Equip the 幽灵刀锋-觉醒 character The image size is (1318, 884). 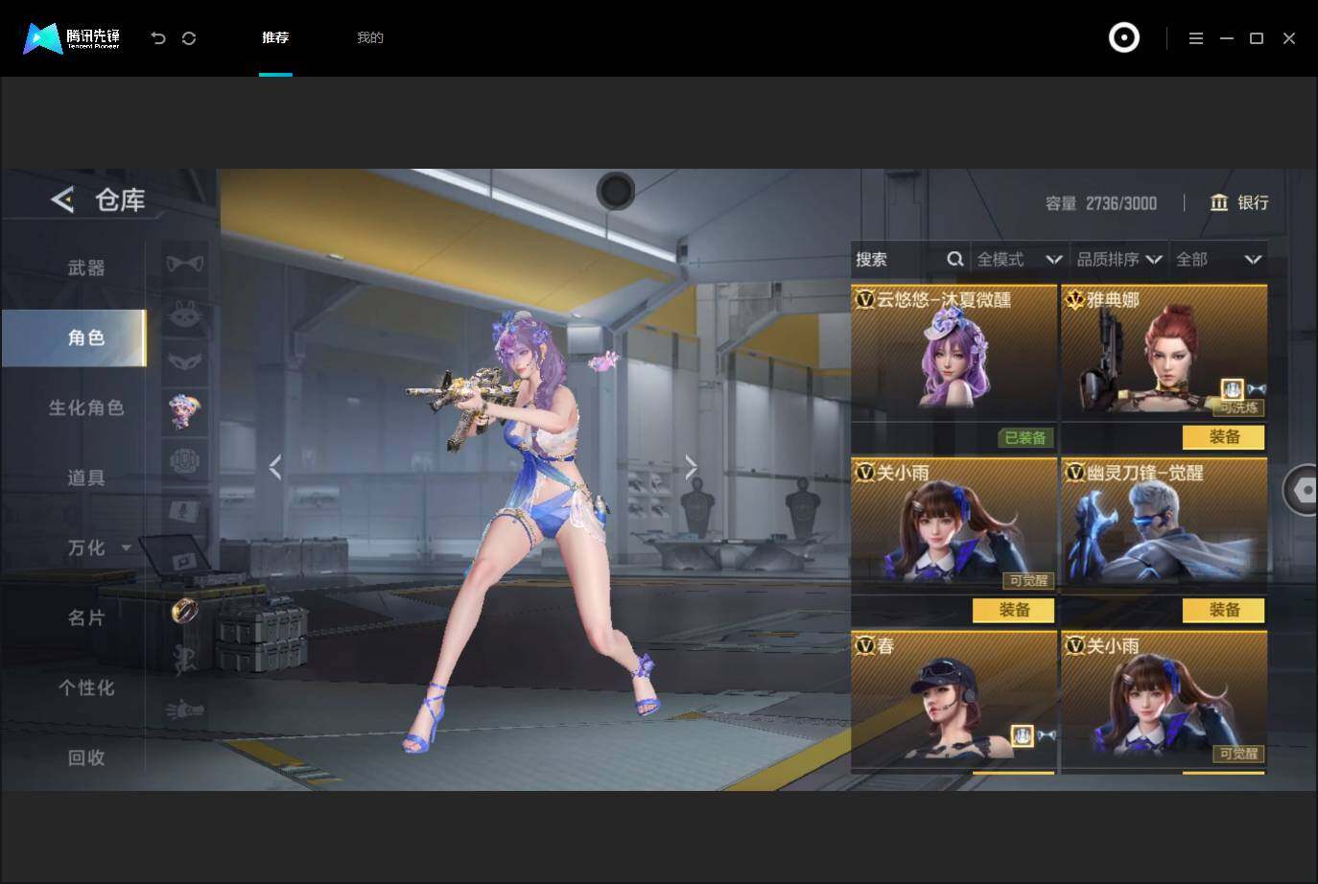pyautogui.click(x=1224, y=610)
